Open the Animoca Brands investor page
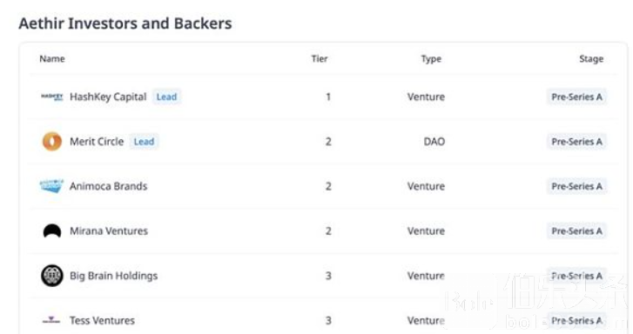Screen dimensions: 633x334 point(109,186)
